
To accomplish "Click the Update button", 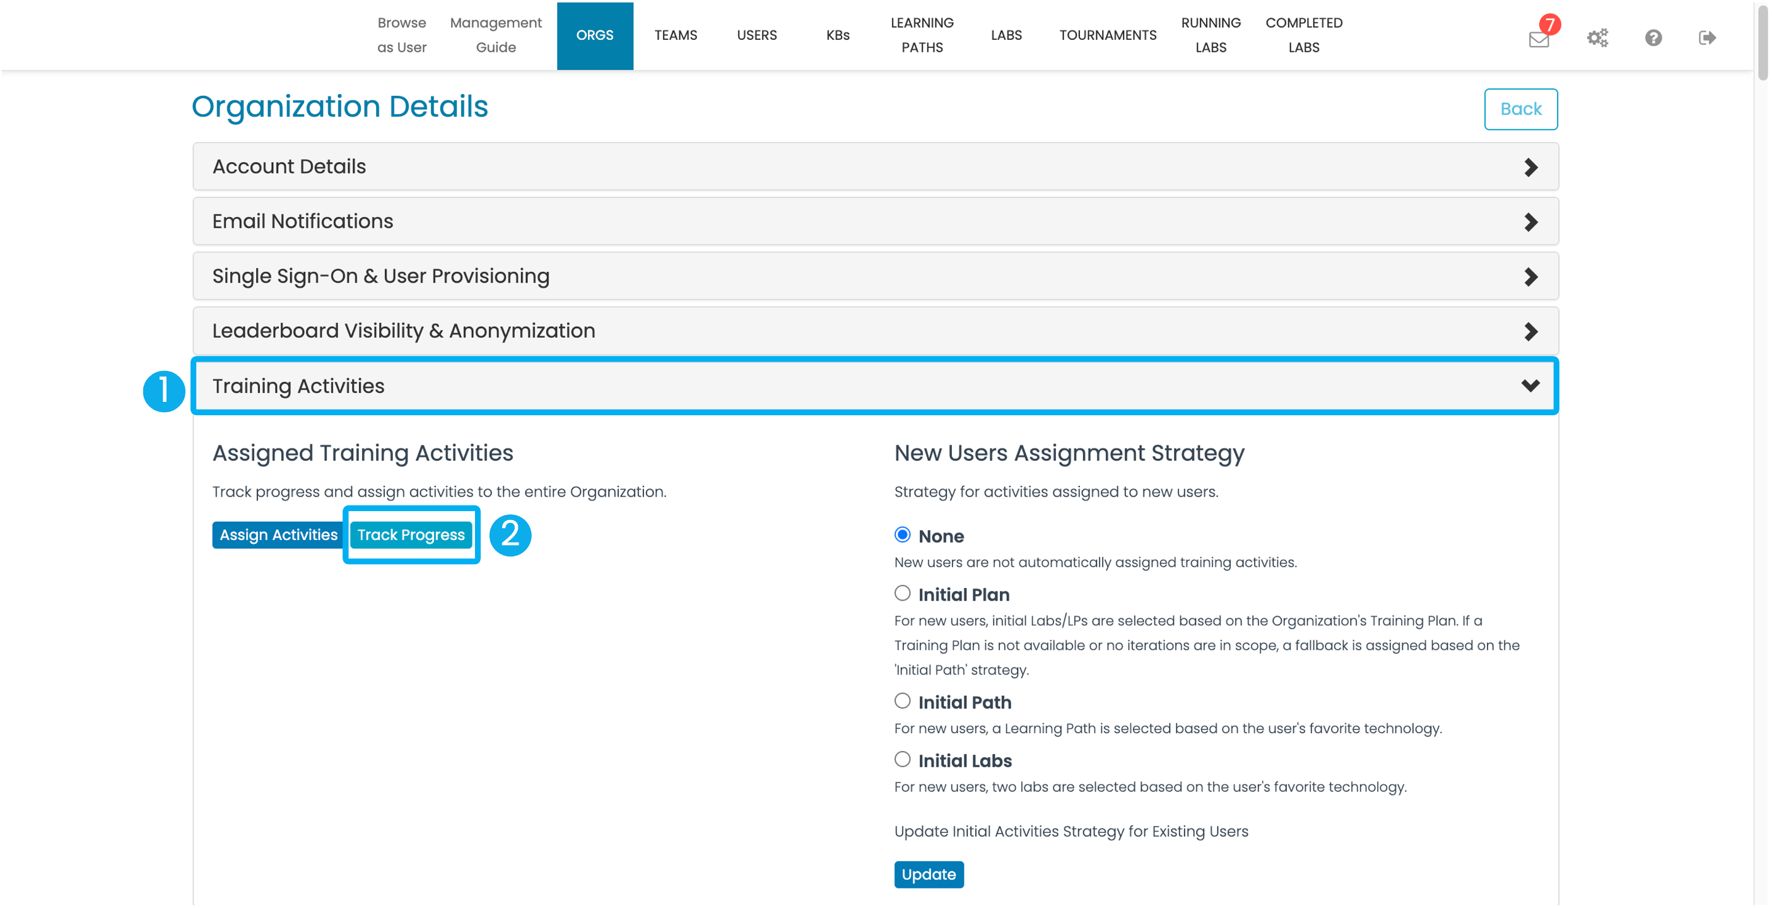I will click(929, 875).
